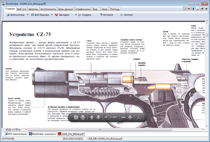Open the Окна tab

pyautogui.click(x=104, y=9)
